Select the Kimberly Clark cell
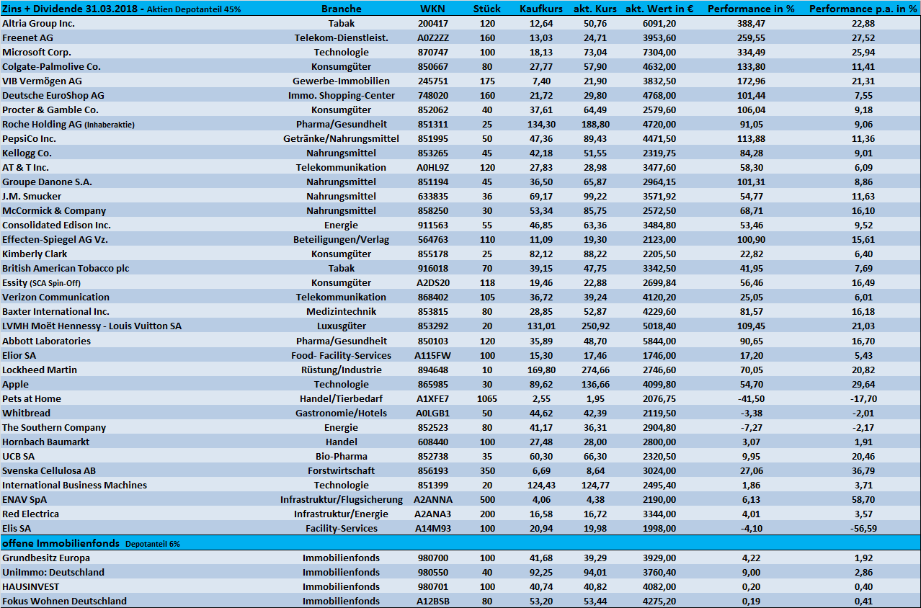This screenshot has height=608, width=921. tap(35, 254)
